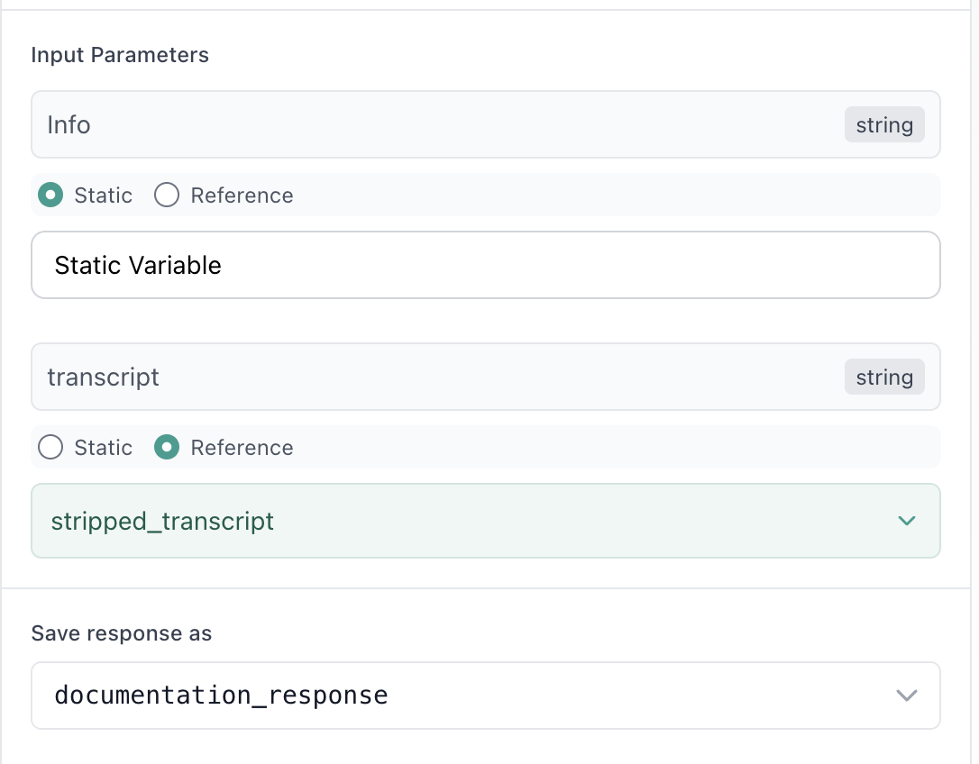Select the documentation_response value text
The image size is (979, 764).
click(222, 695)
